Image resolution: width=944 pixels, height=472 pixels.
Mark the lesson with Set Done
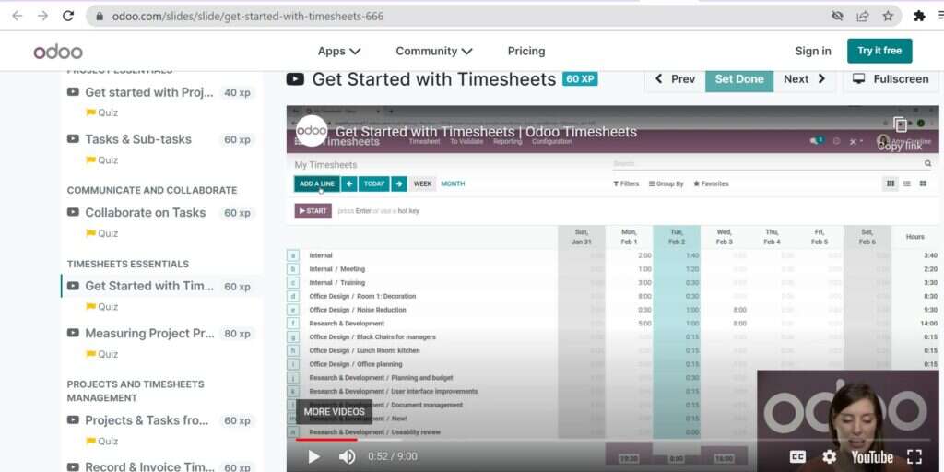point(739,79)
